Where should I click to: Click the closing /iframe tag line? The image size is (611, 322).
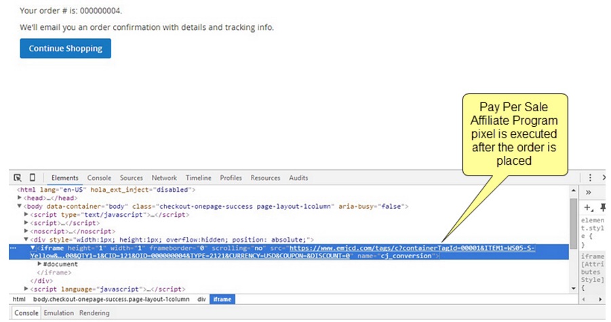54,273
